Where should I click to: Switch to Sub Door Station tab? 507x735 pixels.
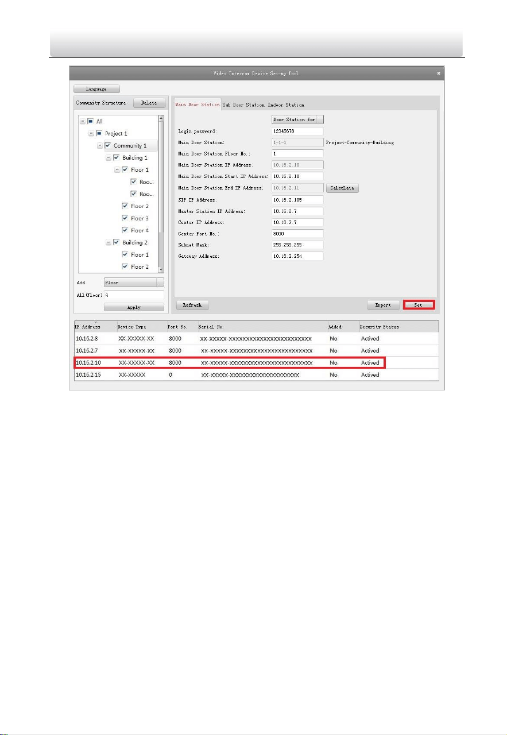pos(243,105)
